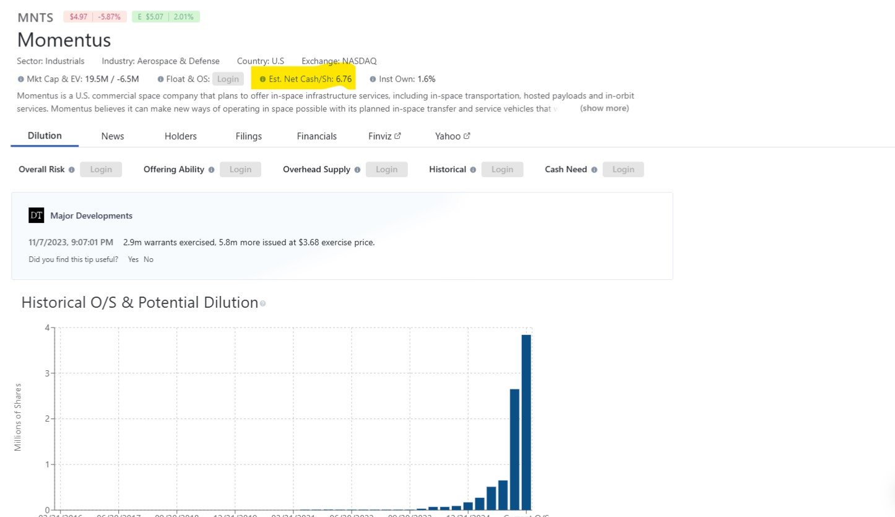The height and width of the screenshot is (517, 895).
Task: Click Login button for Overall Risk
Action: 101,169
